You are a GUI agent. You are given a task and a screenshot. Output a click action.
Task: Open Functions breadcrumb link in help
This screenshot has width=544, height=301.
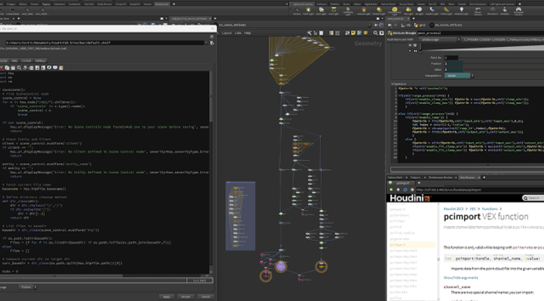(x=490, y=209)
